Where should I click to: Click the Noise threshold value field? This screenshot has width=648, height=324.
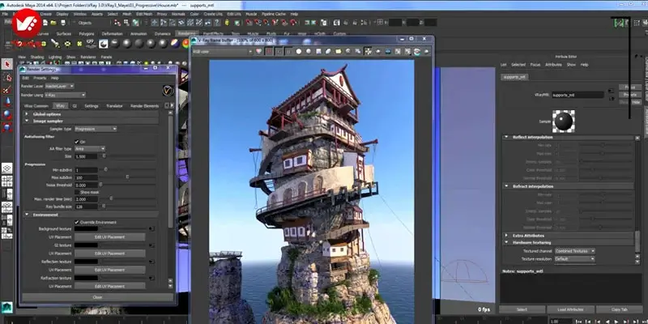click(87, 185)
